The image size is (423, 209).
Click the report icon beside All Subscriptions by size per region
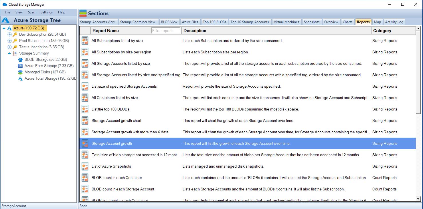pos(85,52)
